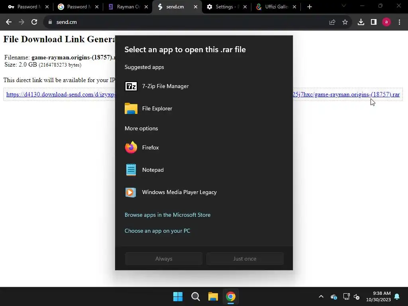The height and width of the screenshot is (306, 408).
Task: Close the Settings tab
Action: coord(245,7)
